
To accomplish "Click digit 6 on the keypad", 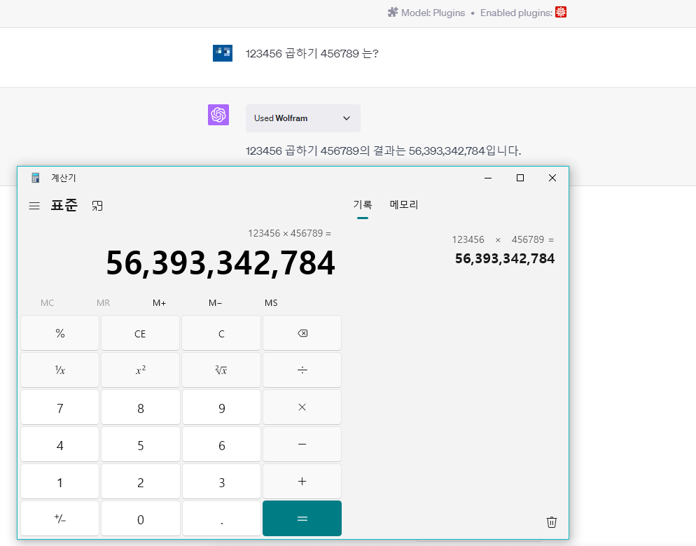I will [x=221, y=444].
